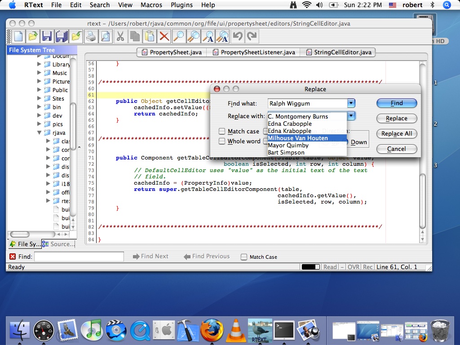
Task: Click the Save file floppy icon
Action: click(46, 36)
